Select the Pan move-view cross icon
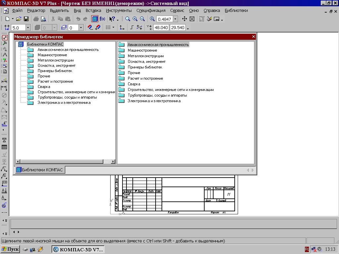Viewport: 339px width, 254px height. point(184,19)
